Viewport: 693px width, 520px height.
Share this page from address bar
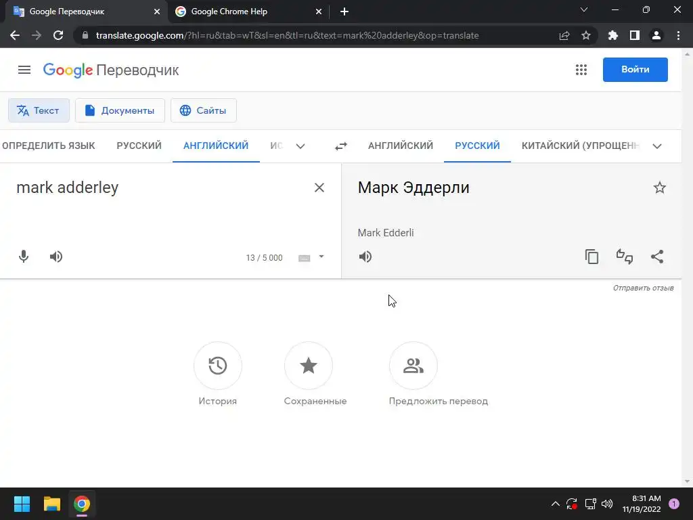pos(564,35)
